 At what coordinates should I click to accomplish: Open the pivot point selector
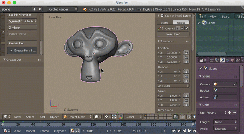[108, 117]
